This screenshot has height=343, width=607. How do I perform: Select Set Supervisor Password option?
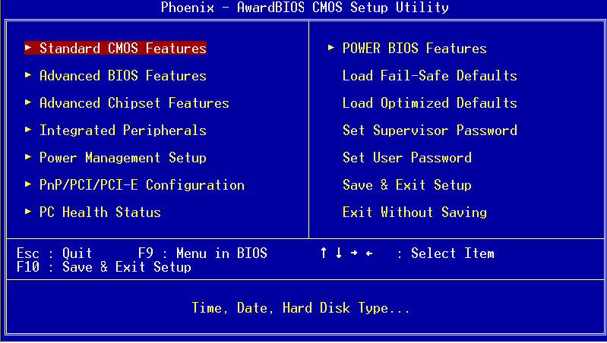(x=429, y=131)
